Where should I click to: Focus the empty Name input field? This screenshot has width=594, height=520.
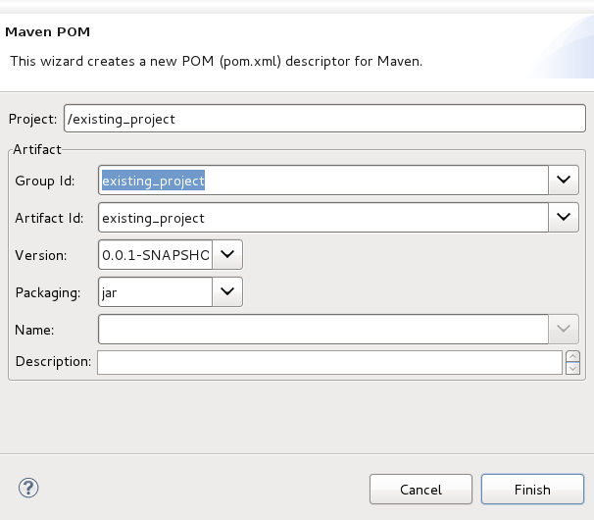tap(323, 329)
